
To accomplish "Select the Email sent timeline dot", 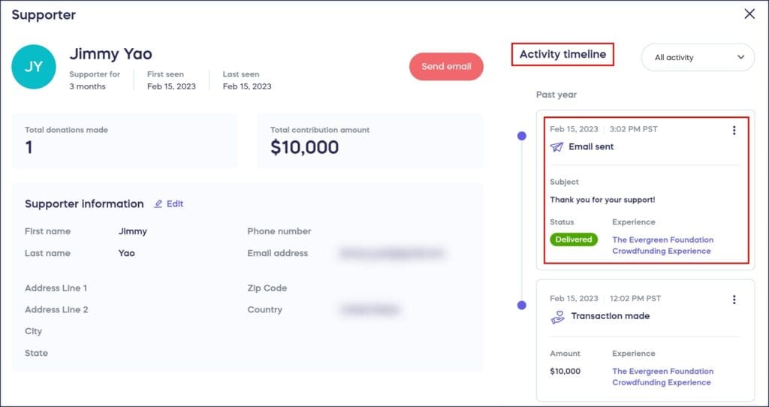I will tap(522, 136).
